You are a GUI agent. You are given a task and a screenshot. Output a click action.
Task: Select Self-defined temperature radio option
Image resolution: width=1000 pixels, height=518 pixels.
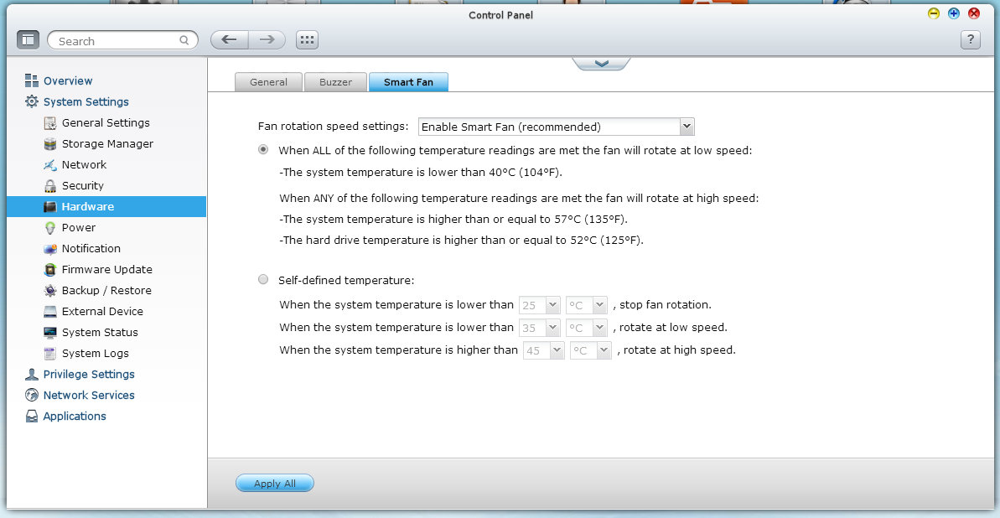263,280
